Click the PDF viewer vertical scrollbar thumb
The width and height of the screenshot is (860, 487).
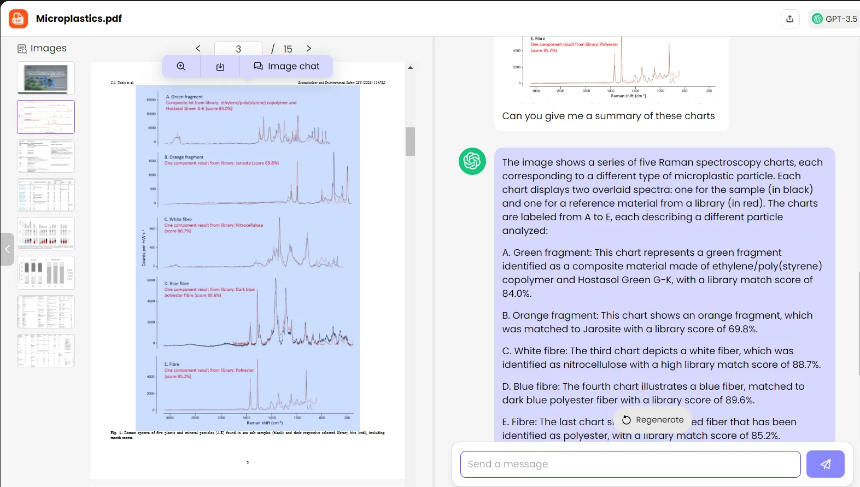point(410,142)
